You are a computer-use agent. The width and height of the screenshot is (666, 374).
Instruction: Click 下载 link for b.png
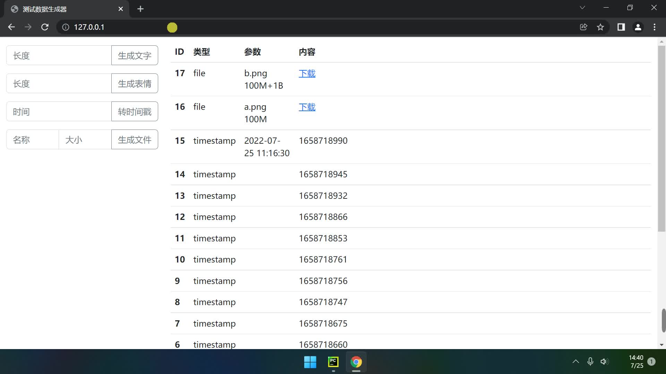point(307,73)
